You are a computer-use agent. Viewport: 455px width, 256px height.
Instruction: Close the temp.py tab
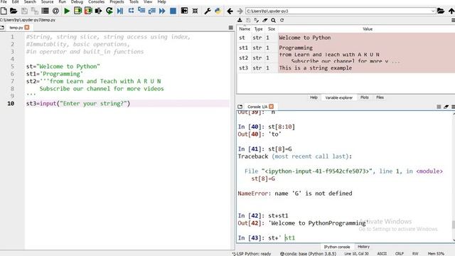[27, 27]
